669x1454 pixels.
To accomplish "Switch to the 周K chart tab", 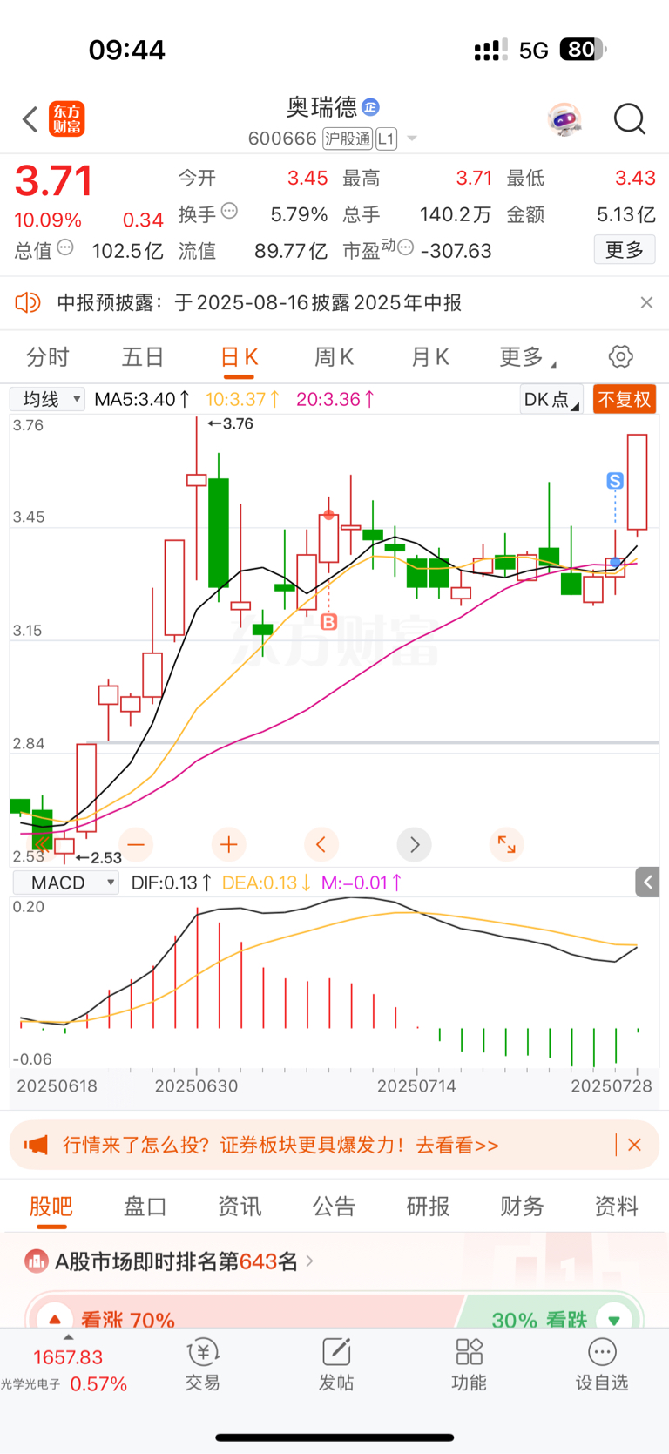I will 334,357.
